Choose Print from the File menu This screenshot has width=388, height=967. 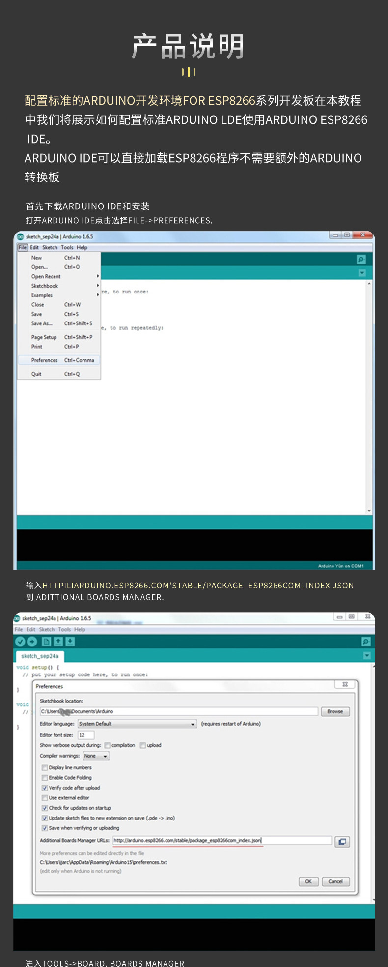pos(59,347)
